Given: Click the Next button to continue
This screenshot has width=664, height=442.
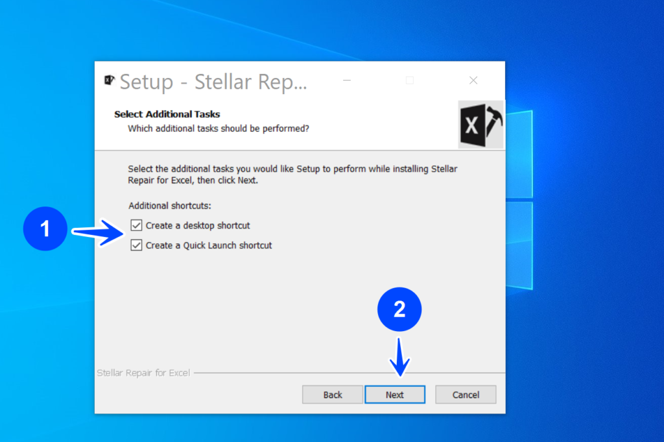Looking at the screenshot, I should tap(395, 394).
